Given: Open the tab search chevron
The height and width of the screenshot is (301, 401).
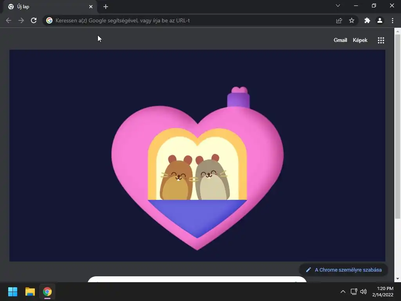Looking at the screenshot, I should (338, 5).
